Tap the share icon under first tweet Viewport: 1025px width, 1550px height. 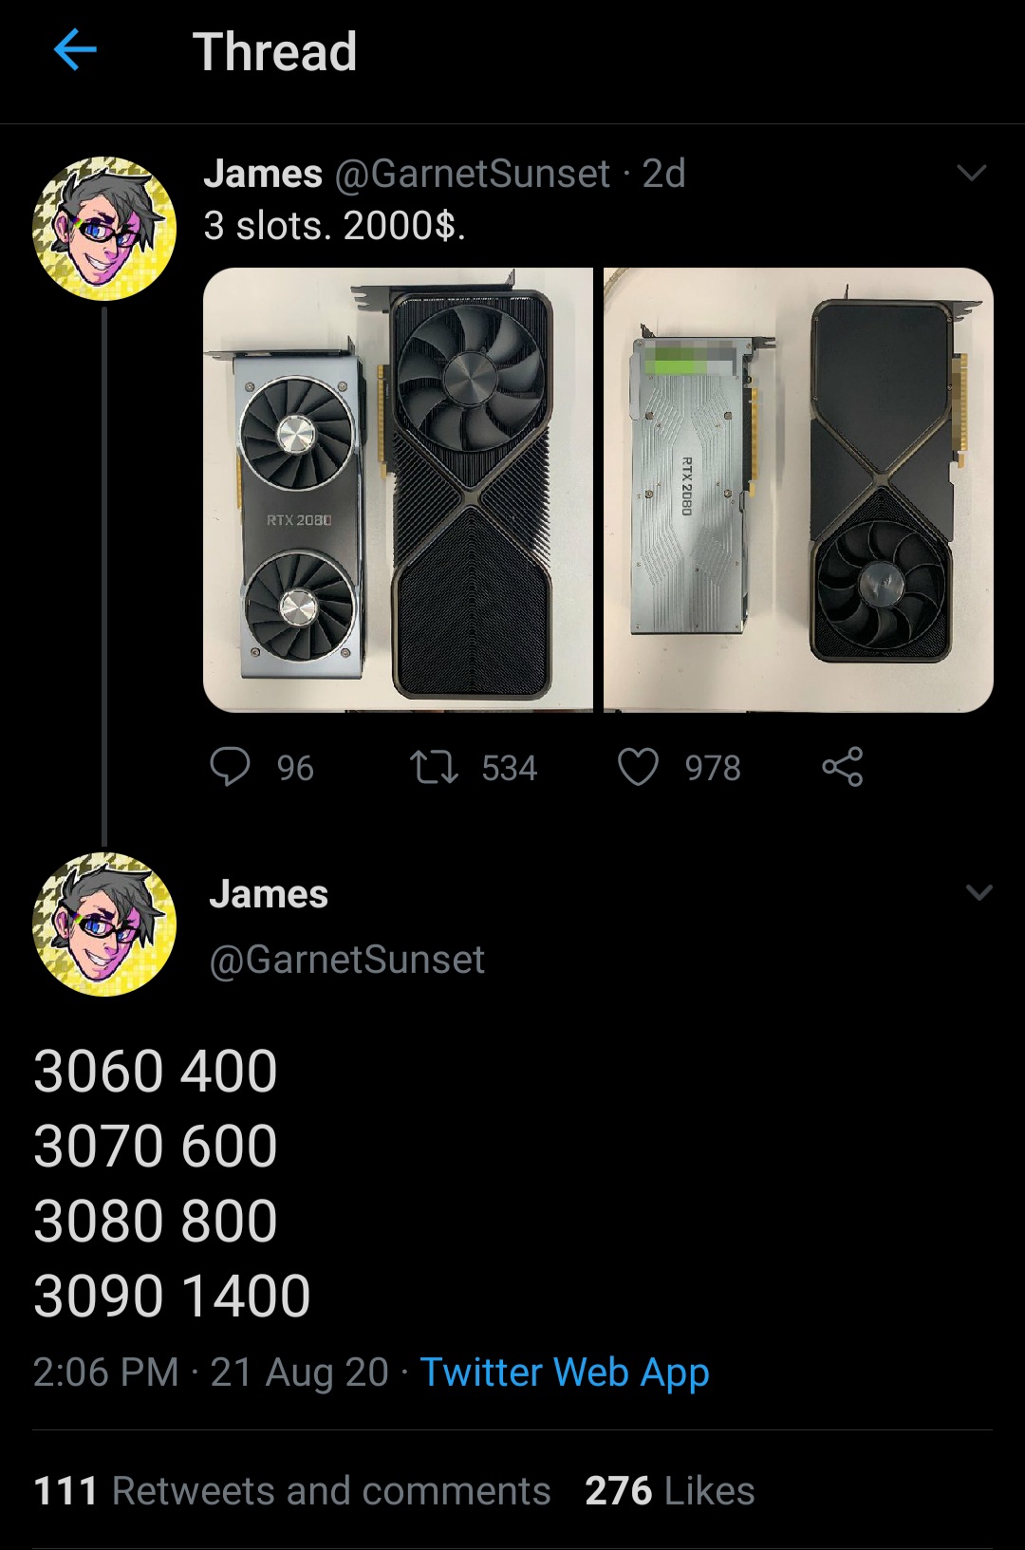click(x=843, y=767)
